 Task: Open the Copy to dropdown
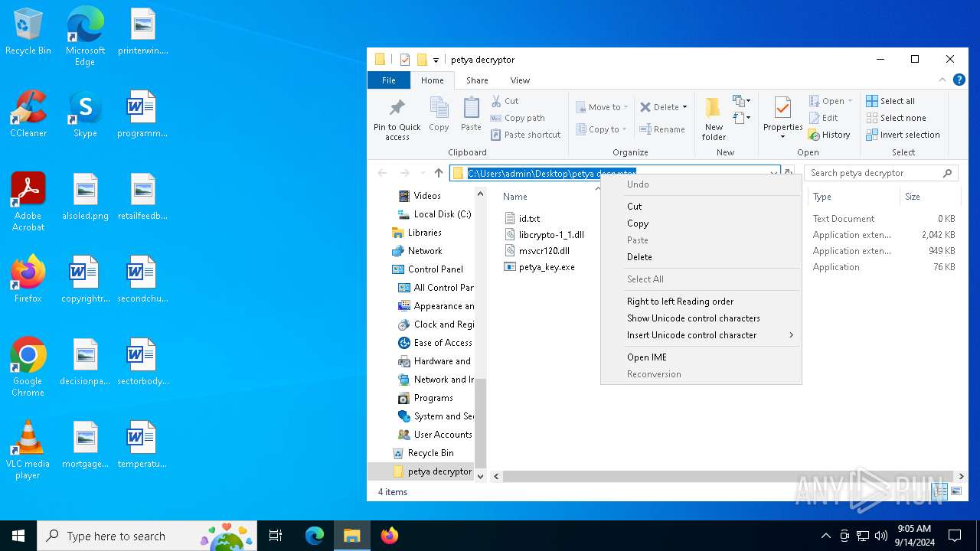click(x=602, y=129)
